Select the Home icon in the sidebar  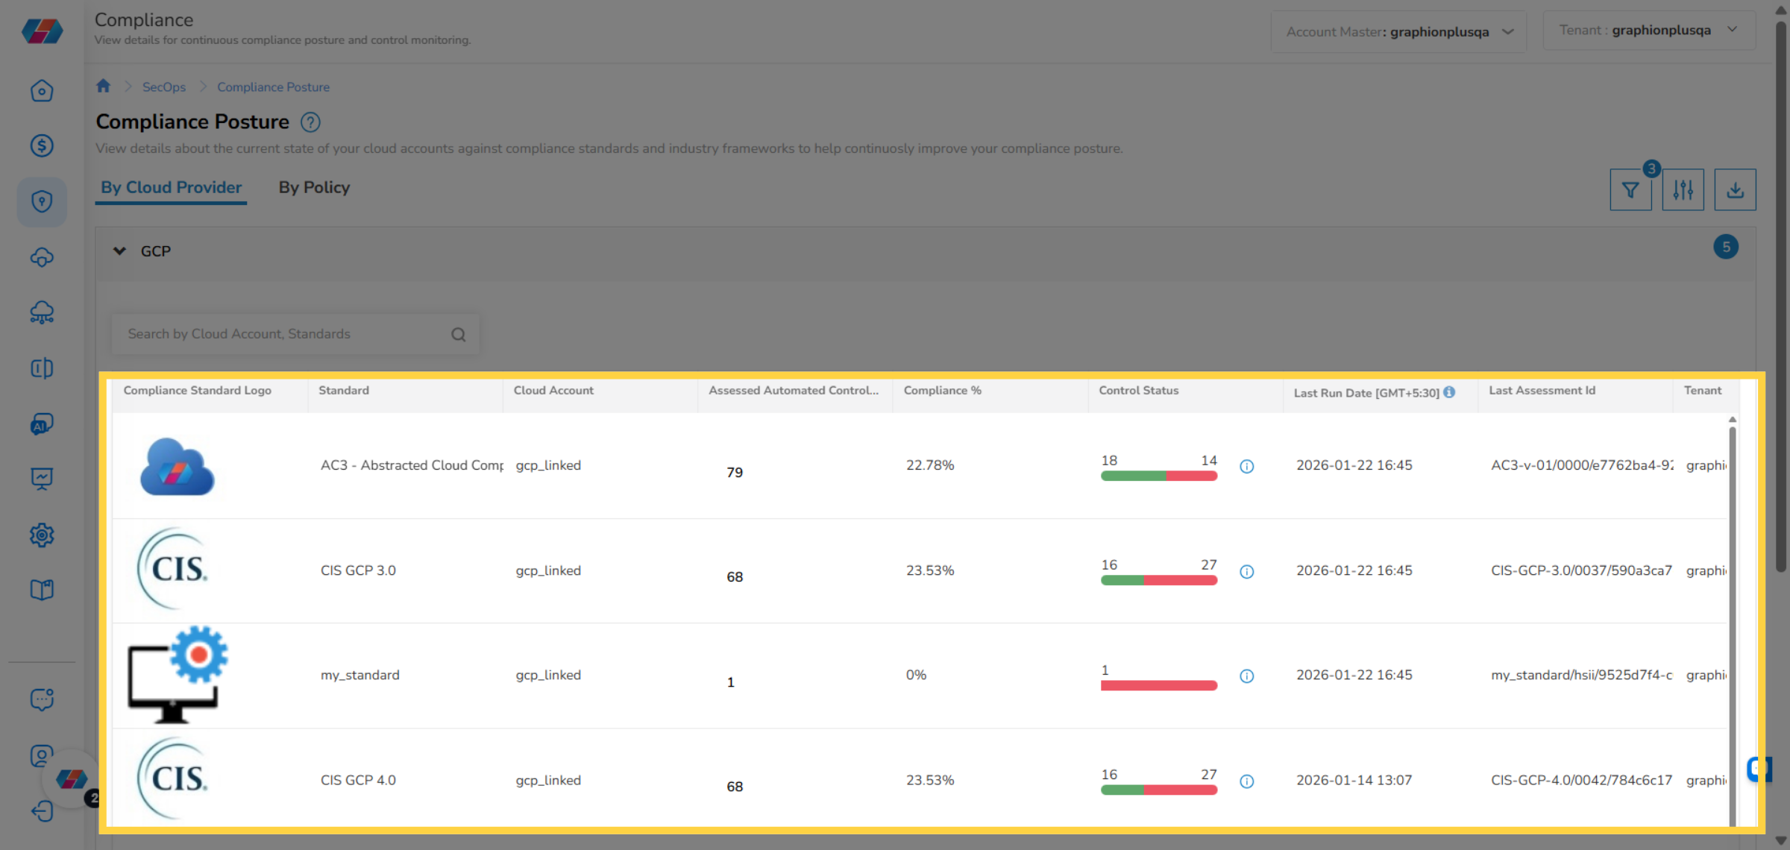tap(42, 90)
